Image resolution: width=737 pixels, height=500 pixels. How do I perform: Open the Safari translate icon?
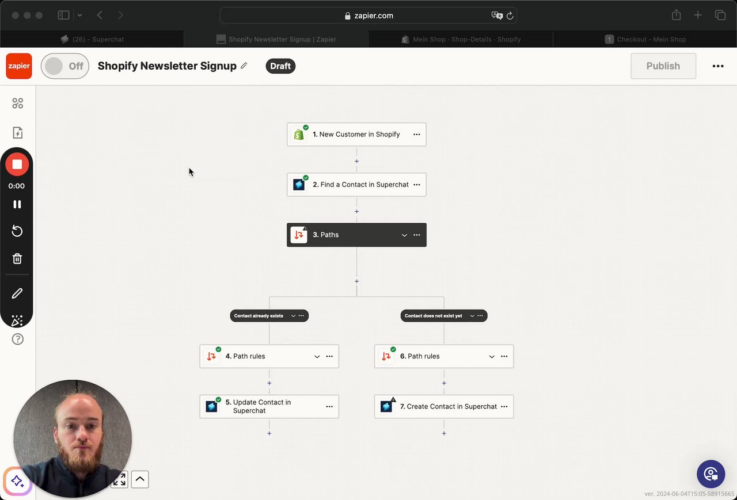point(497,16)
